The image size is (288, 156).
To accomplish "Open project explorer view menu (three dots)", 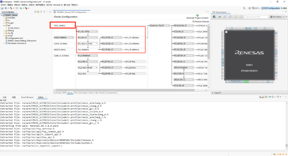I will (44, 12).
